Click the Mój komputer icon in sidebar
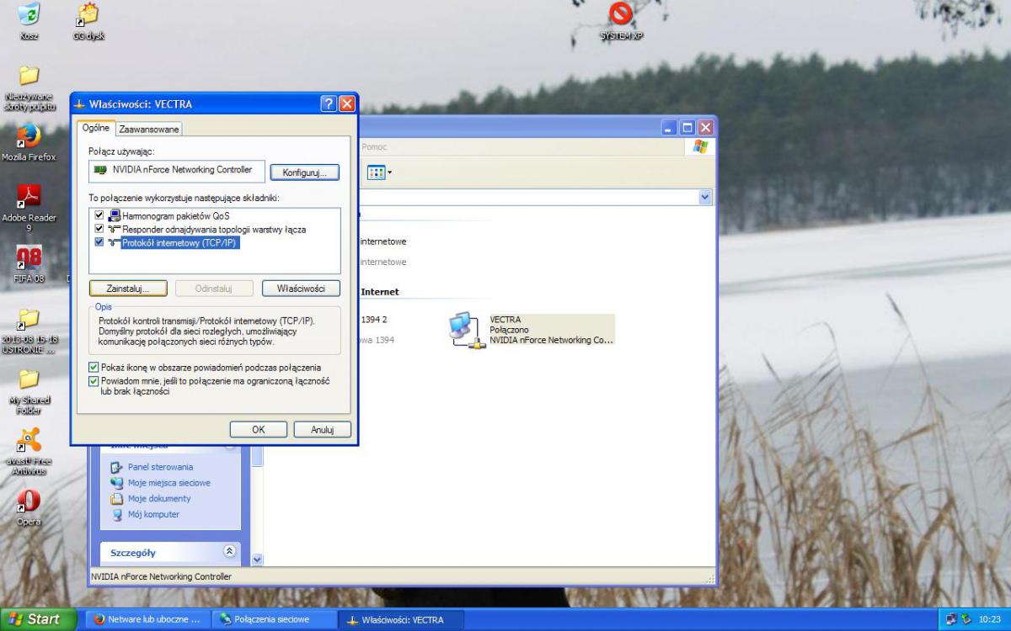This screenshot has height=631, width=1011. pos(117,514)
